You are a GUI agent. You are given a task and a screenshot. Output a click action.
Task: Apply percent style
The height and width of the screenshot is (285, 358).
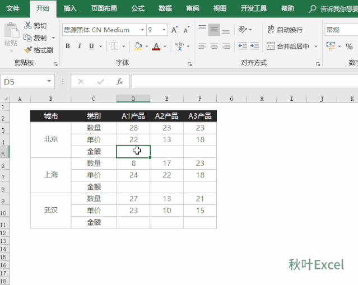tap(349, 46)
